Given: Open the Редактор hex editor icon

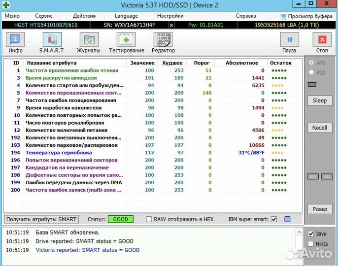Looking at the screenshot, I should [163, 42].
